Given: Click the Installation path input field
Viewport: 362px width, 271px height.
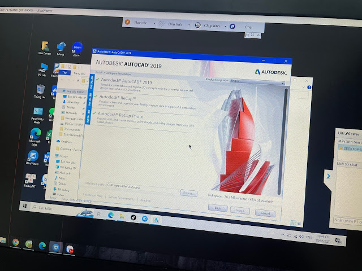Looking at the screenshot, I should click(x=143, y=187).
